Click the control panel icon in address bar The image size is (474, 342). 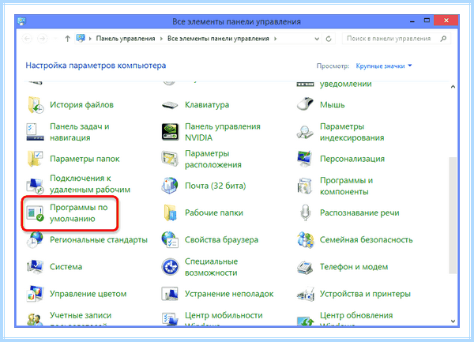tap(81, 39)
